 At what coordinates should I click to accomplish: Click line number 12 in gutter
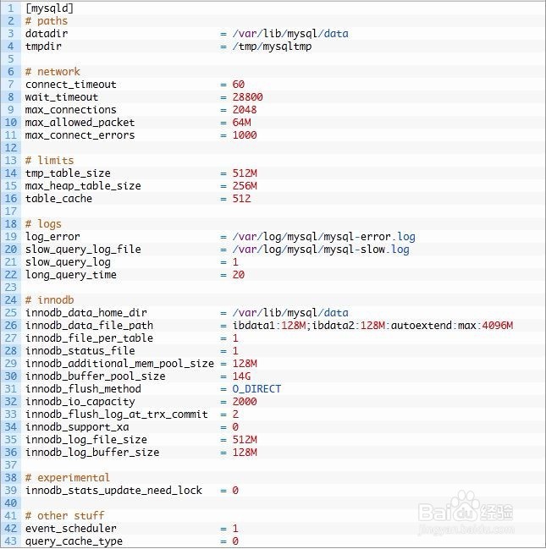click(x=11, y=148)
